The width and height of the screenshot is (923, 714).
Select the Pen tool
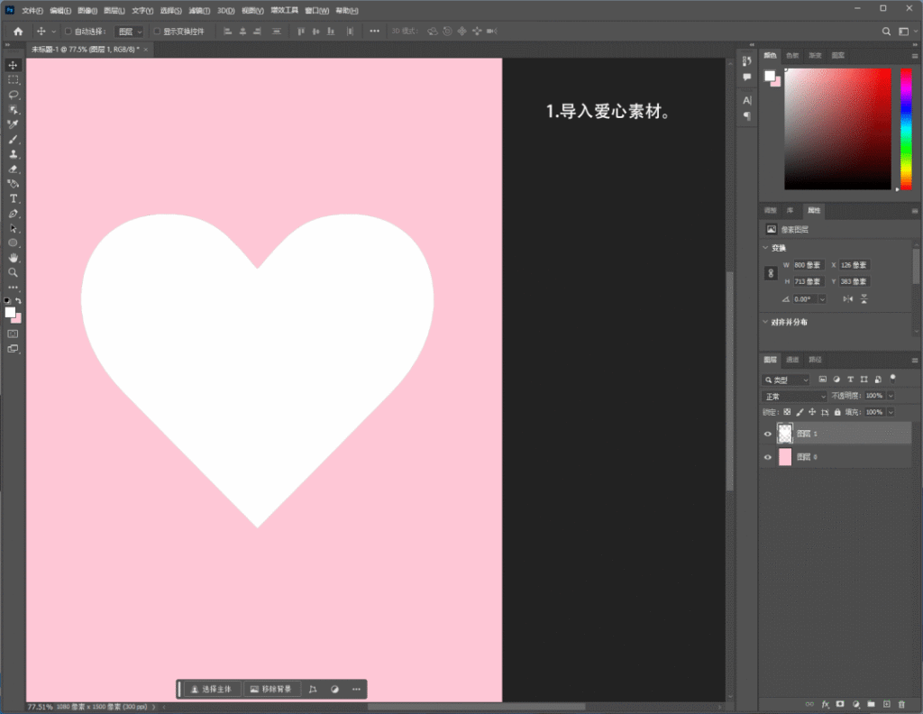[13, 214]
